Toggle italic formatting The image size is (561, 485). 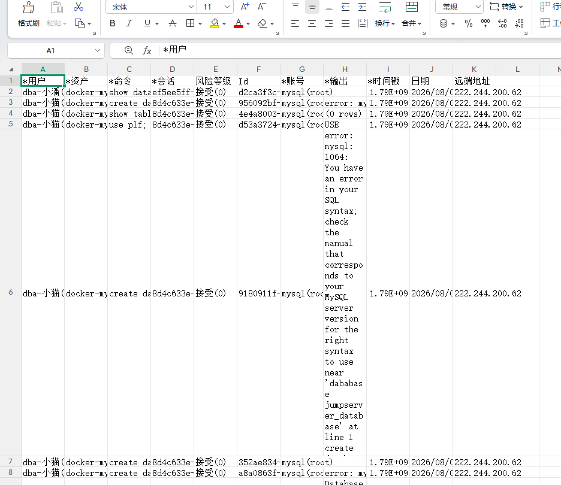(129, 23)
